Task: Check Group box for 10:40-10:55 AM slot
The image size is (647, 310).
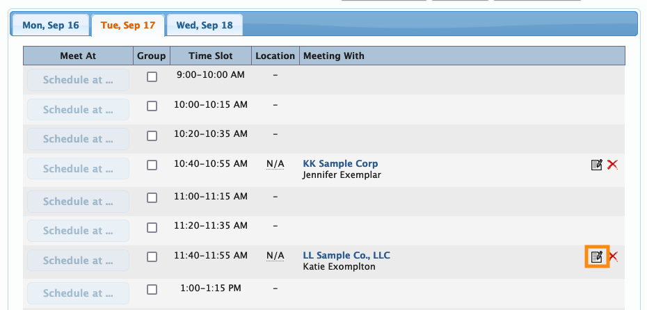Action: (x=152, y=165)
